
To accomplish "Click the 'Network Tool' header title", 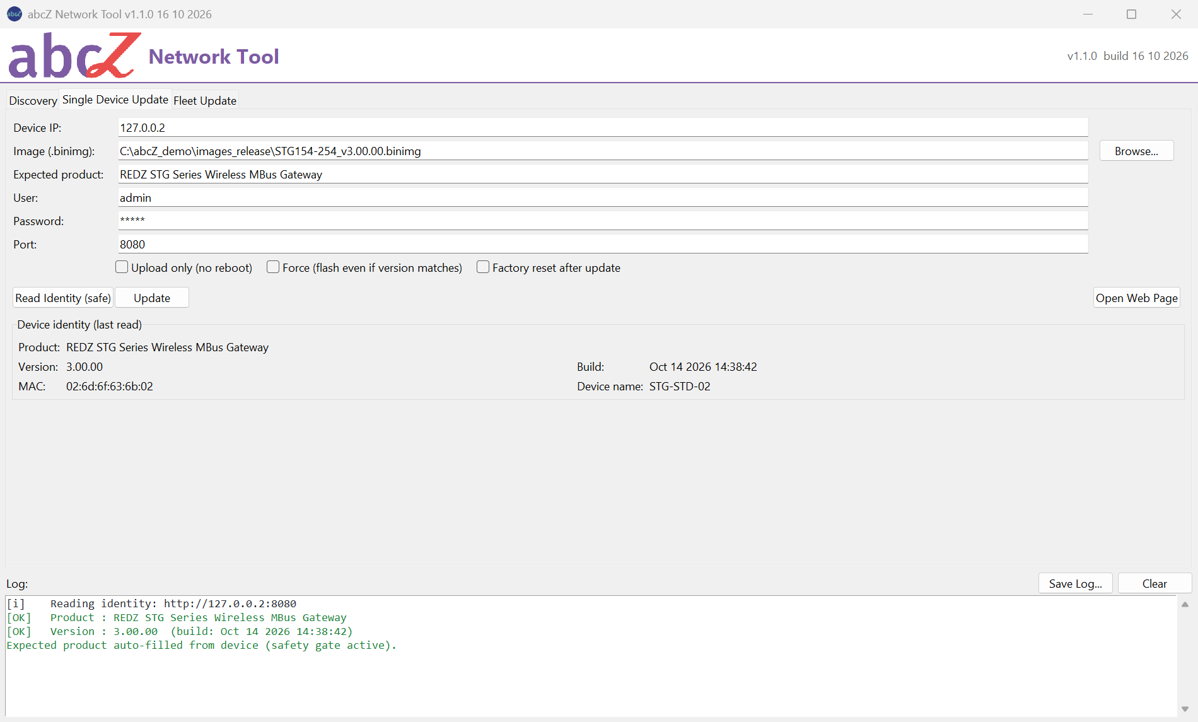I will [214, 56].
